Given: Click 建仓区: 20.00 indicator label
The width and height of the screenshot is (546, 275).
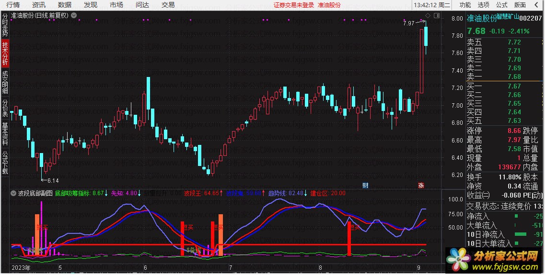Looking at the screenshot, I should point(328,193).
